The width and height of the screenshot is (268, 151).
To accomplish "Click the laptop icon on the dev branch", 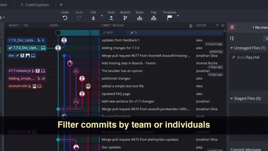I will 33,56.
